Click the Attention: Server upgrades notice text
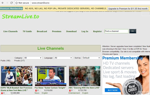Image resolution: width=150 pixels, height=95 pixels. (126, 50)
